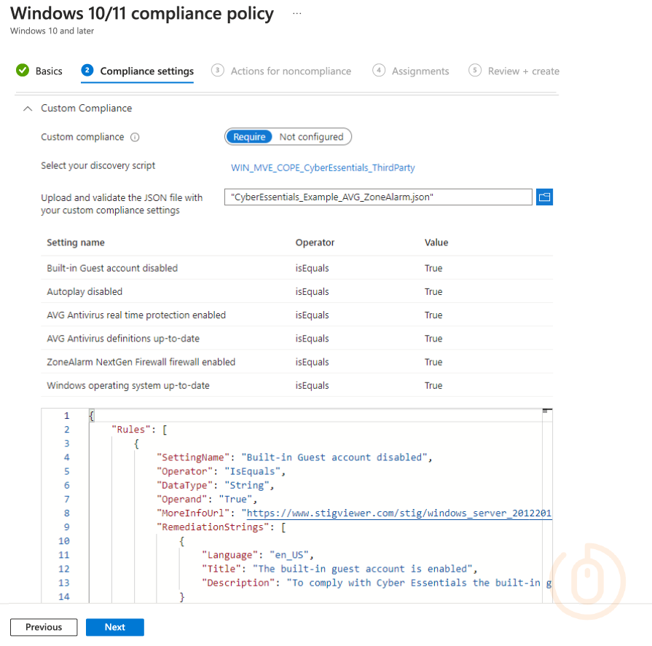This screenshot has width=652, height=646.
Task: Click the Custom compliance info icon
Action: click(135, 137)
